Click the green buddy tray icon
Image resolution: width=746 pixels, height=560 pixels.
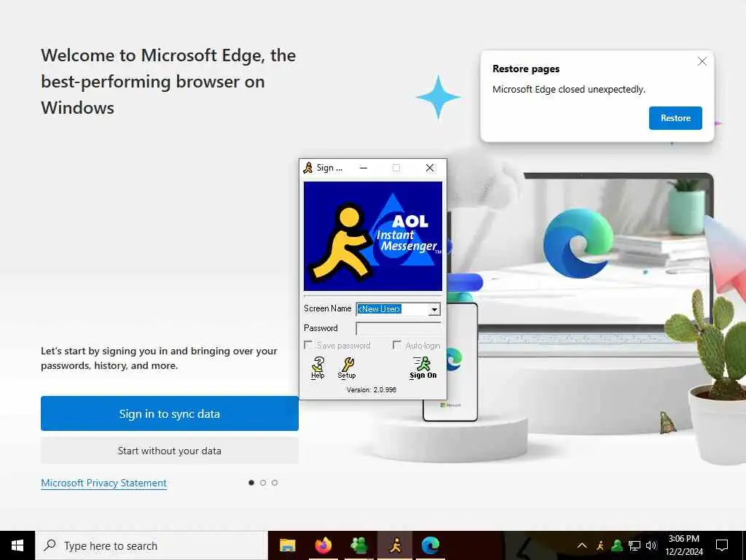point(617,545)
